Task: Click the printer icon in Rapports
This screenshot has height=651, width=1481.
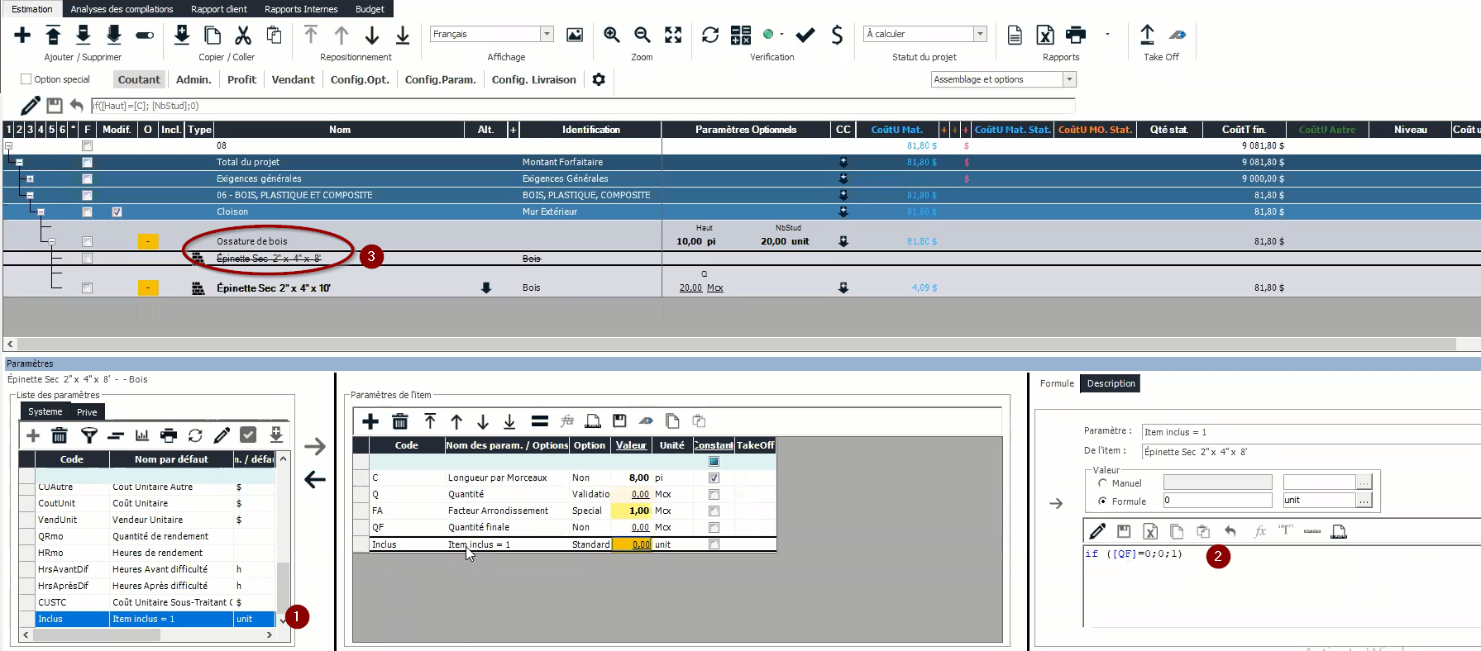Action: (x=1076, y=35)
